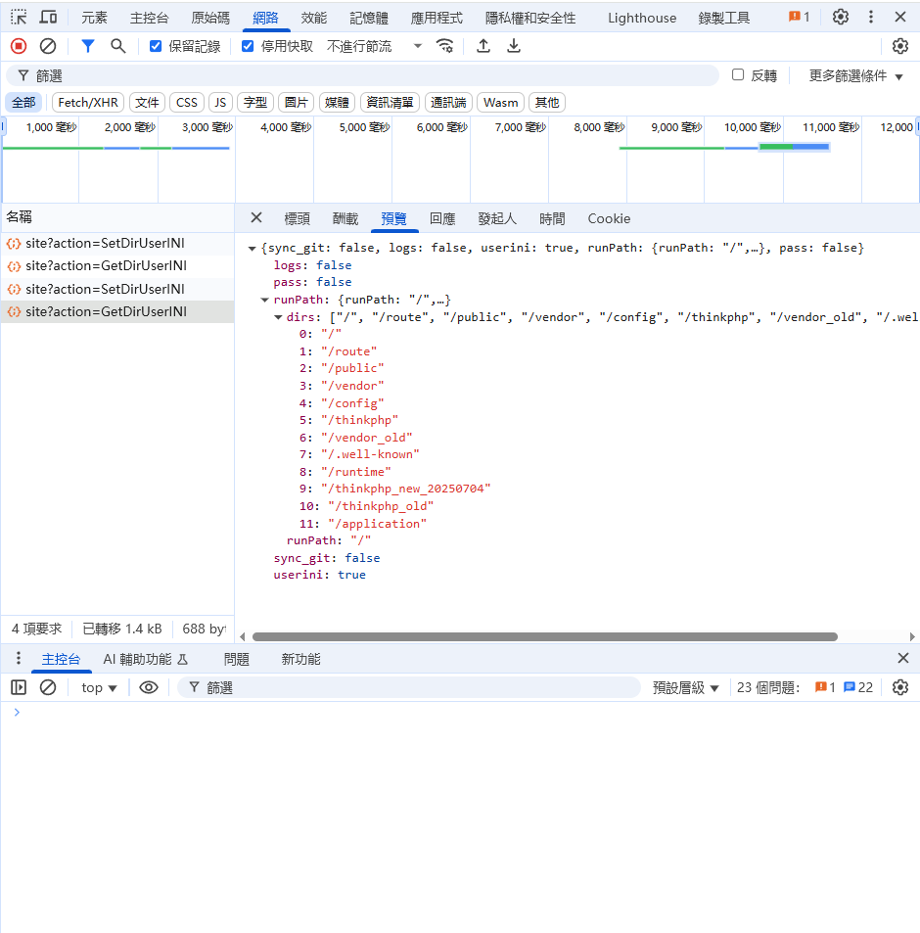Open the throttling dropdown

tap(374, 46)
